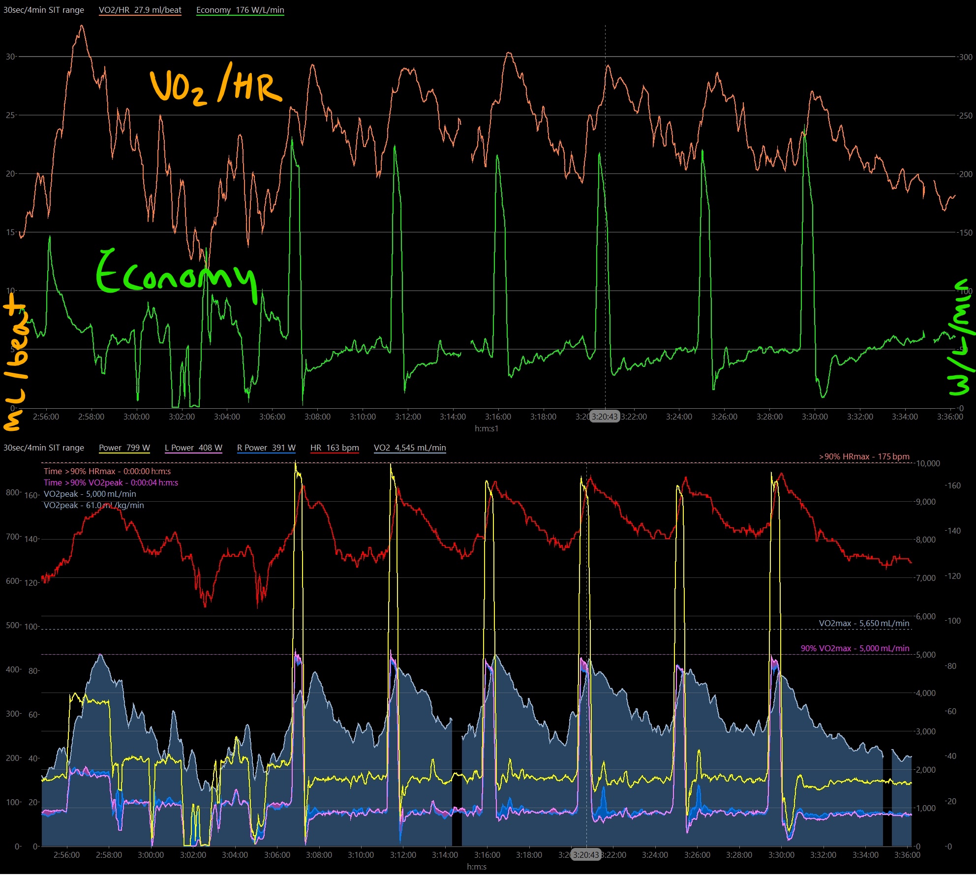Click the top chart's 30sec/4min SIT range title

(44, 10)
